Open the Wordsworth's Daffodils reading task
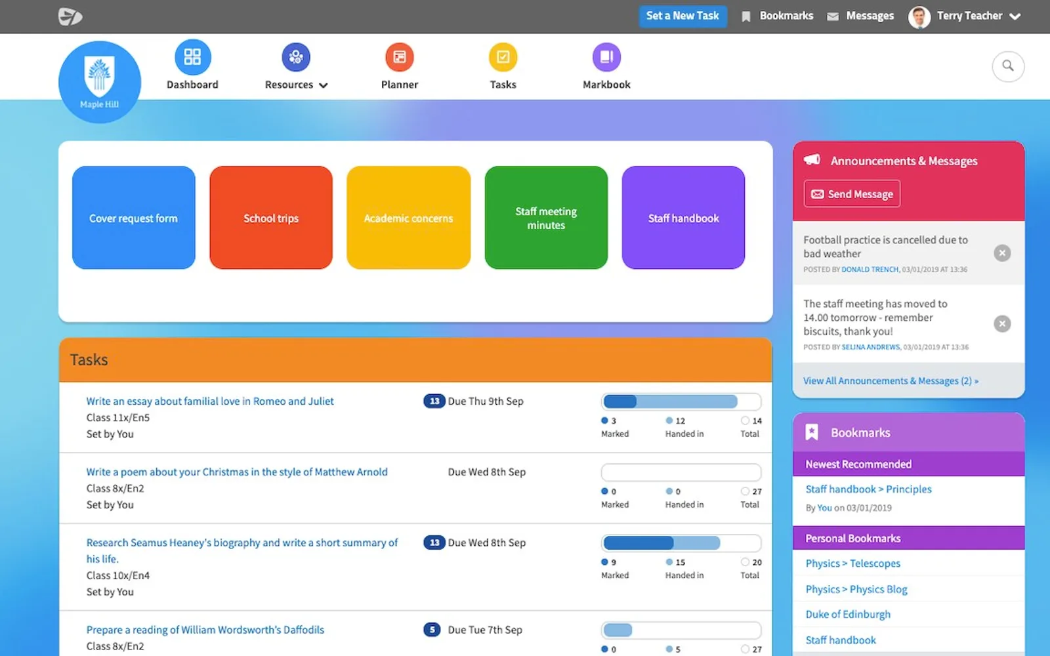The width and height of the screenshot is (1050, 656). [205, 630]
